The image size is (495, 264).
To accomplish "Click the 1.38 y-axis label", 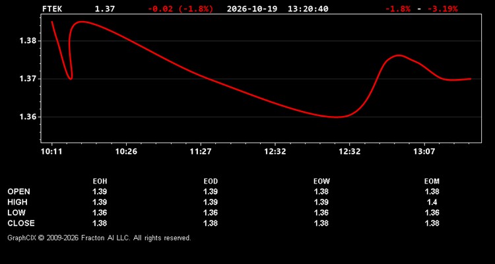I will tap(28, 41).
